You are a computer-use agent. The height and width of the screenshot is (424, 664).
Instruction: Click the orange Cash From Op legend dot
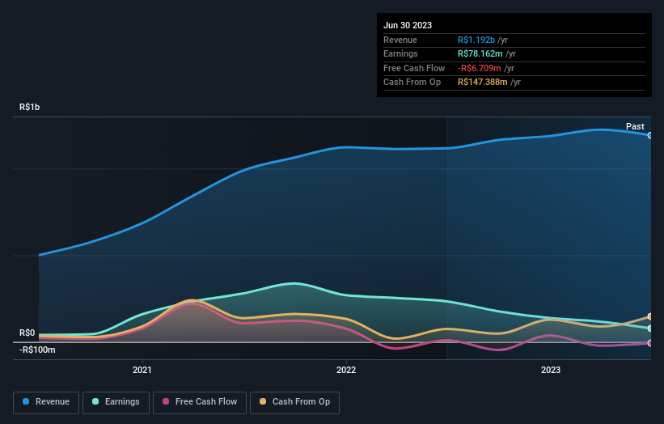(263, 401)
